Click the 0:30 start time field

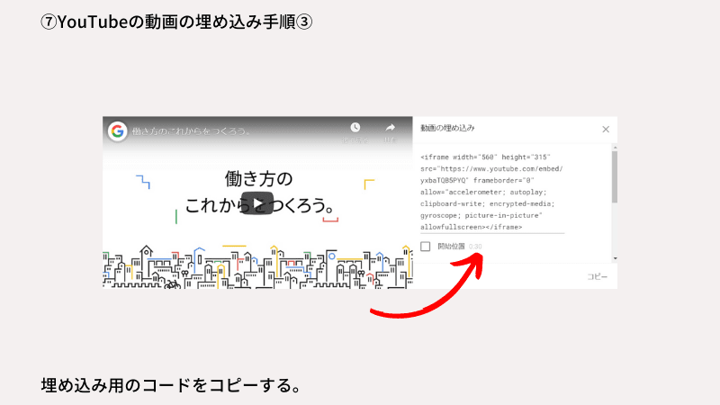[475, 247]
